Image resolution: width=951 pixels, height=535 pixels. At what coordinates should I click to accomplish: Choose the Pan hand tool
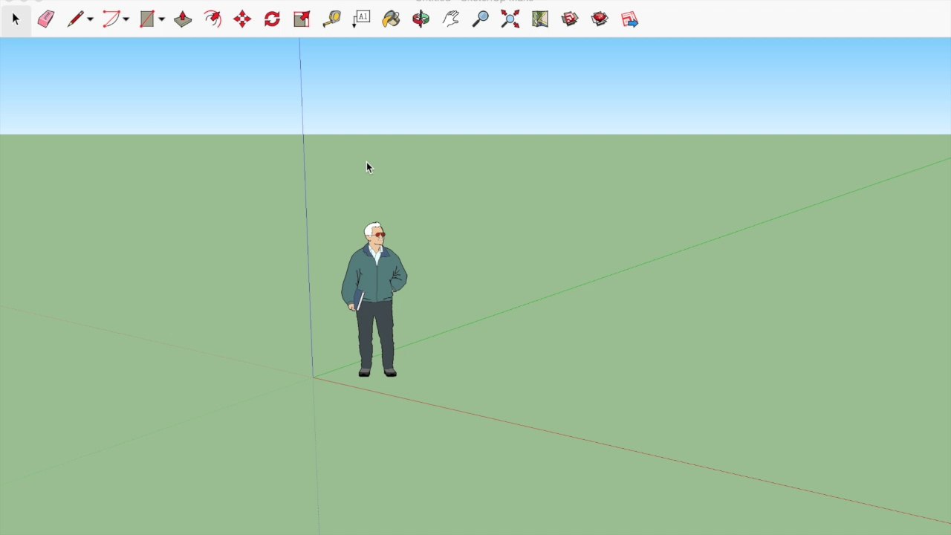point(450,19)
